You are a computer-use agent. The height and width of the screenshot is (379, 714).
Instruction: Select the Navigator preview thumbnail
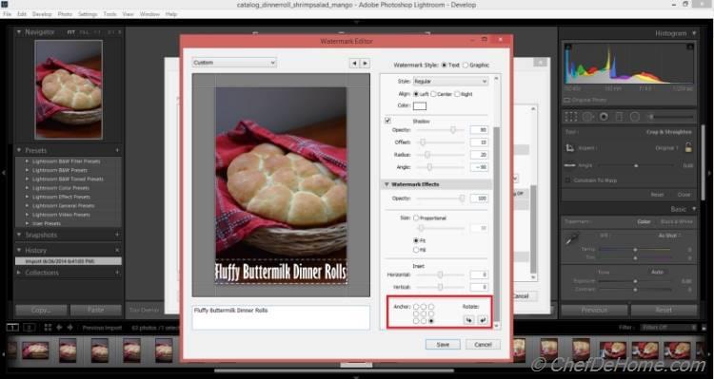pos(69,89)
